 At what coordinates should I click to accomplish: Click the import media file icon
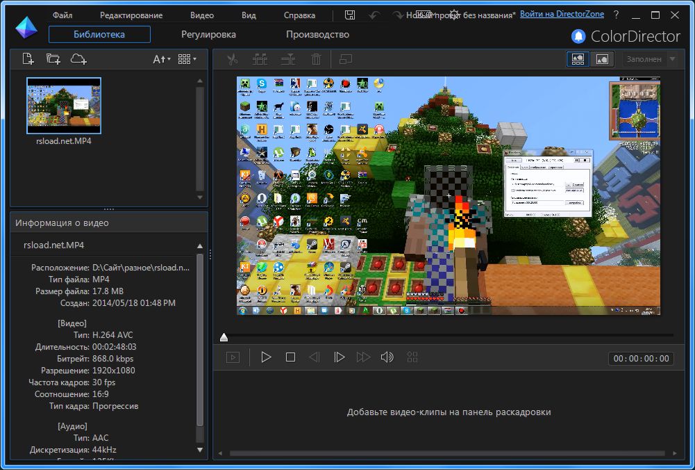tap(28, 59)
